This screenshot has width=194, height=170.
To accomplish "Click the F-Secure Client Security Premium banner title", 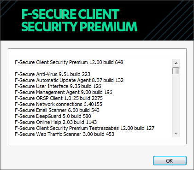I will point(79,20).
